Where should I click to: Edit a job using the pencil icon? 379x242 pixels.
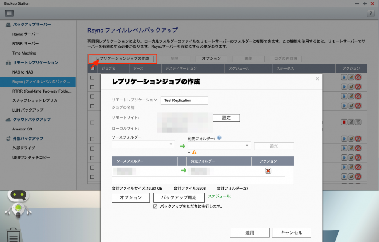pos(350,77)
